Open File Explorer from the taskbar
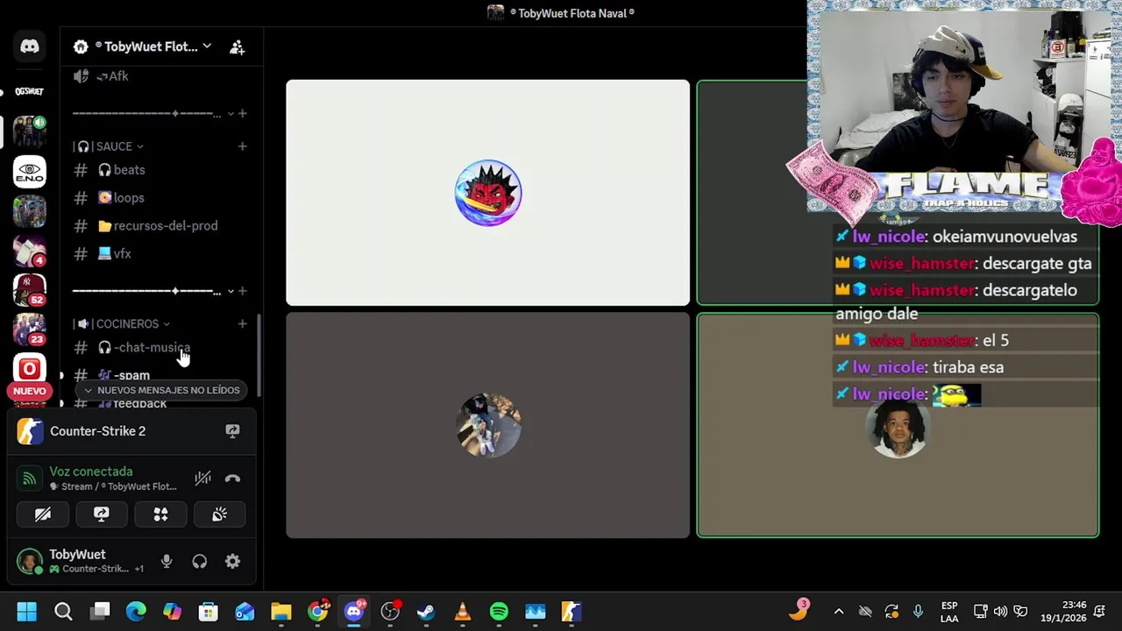 [x=280, y=611]
